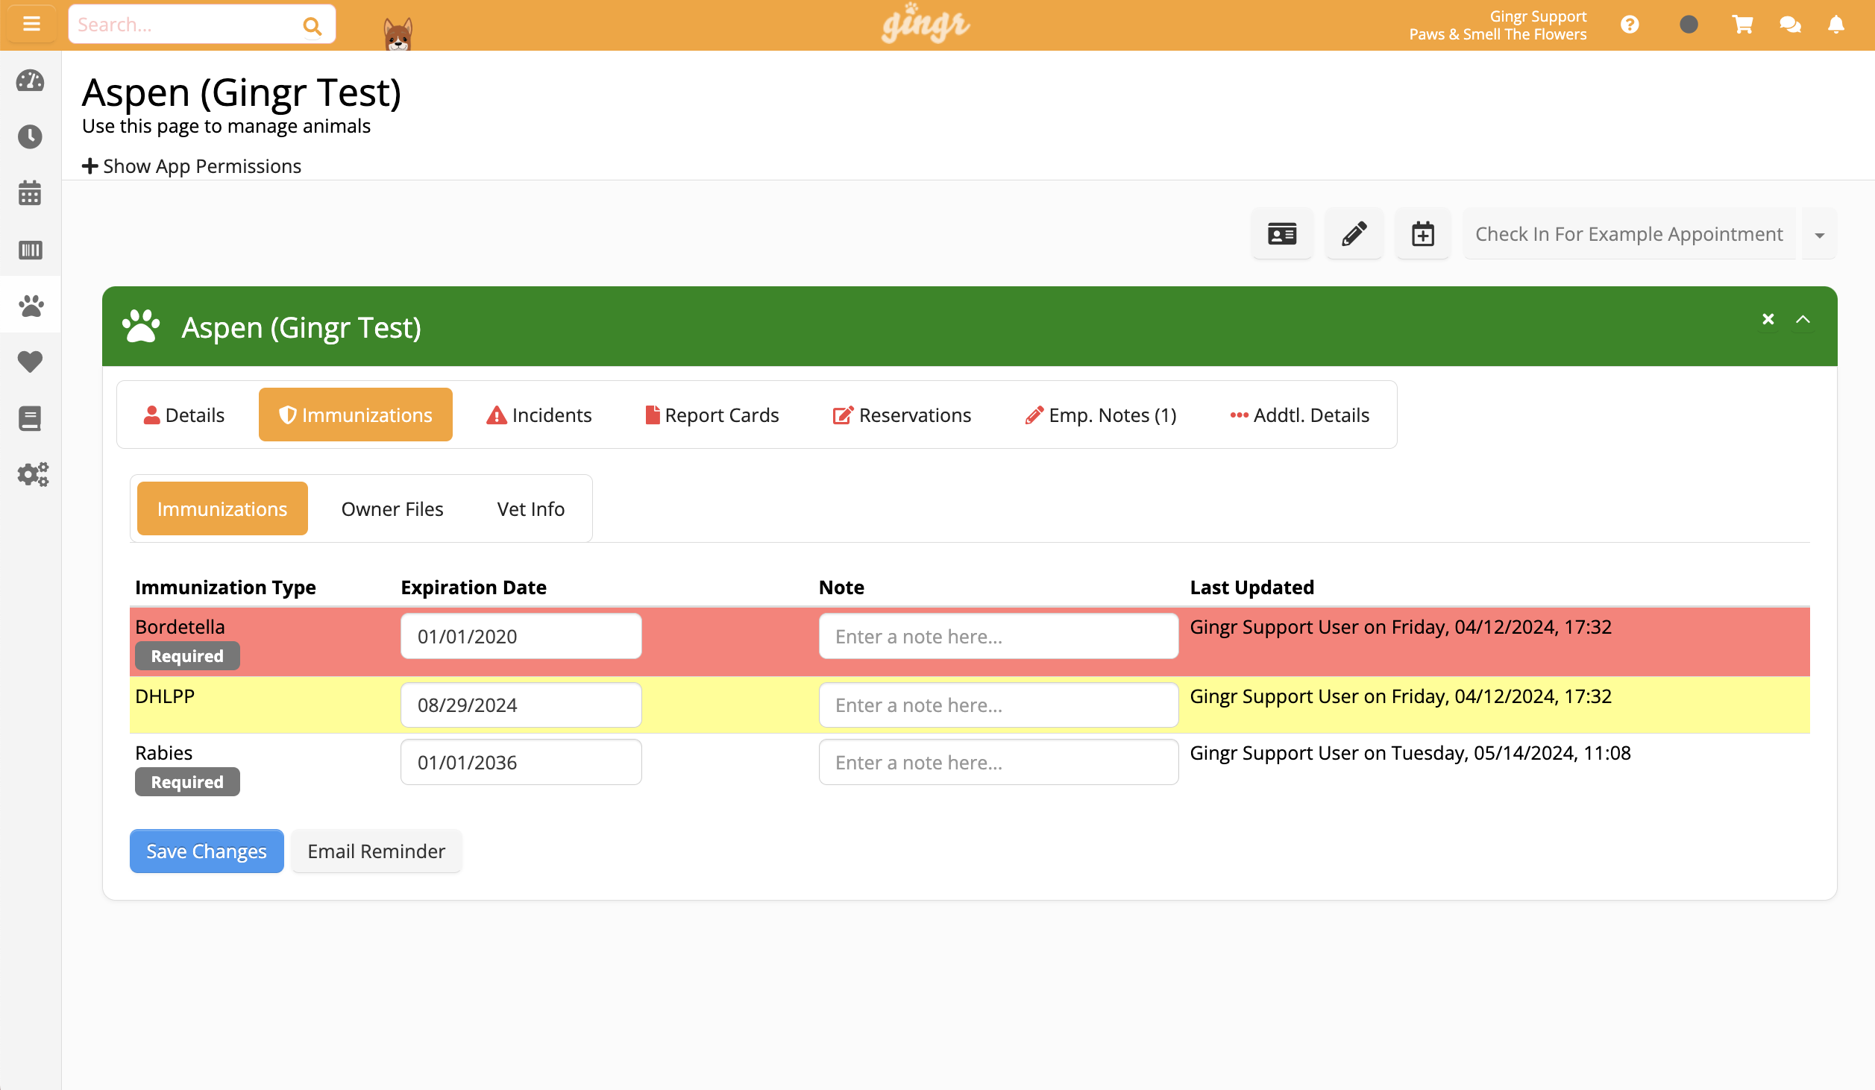Click Check In For Example Appointment

pos(1629,234)
